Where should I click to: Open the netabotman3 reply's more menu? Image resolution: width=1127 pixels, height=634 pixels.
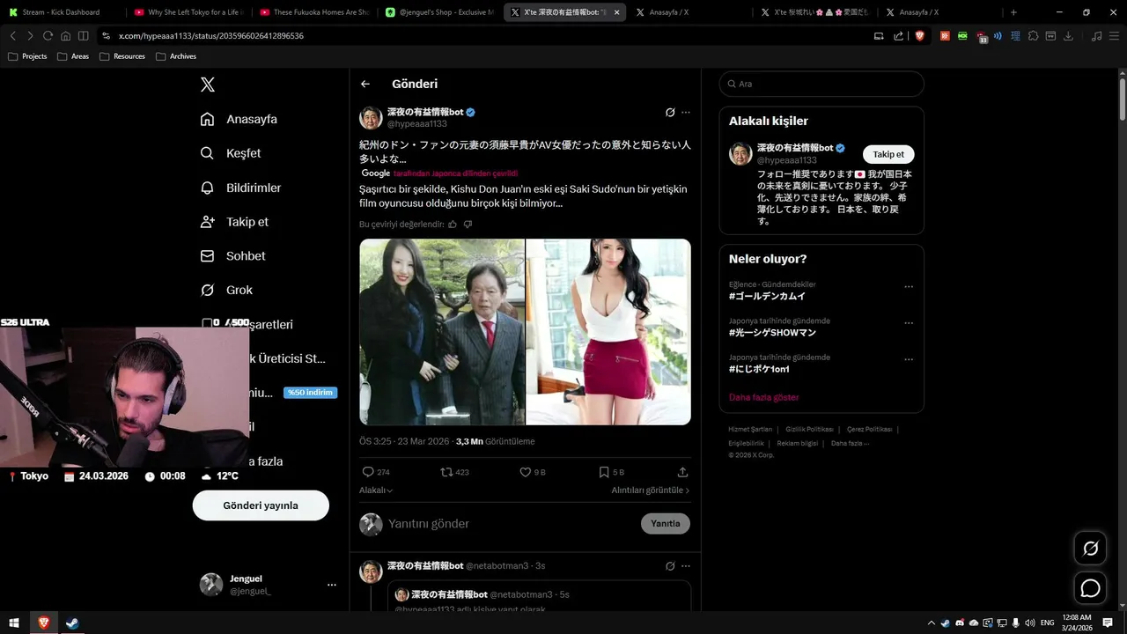(x=686, y=566)
